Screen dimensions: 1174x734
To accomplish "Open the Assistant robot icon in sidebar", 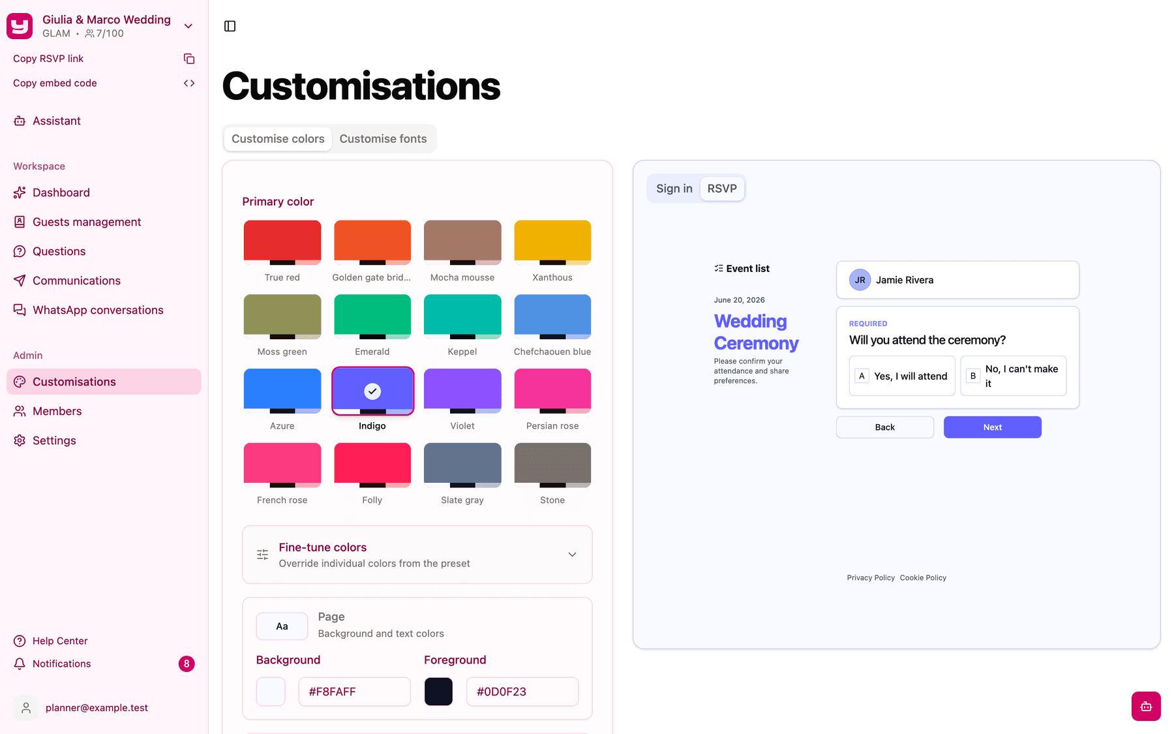I will point(20,121).
